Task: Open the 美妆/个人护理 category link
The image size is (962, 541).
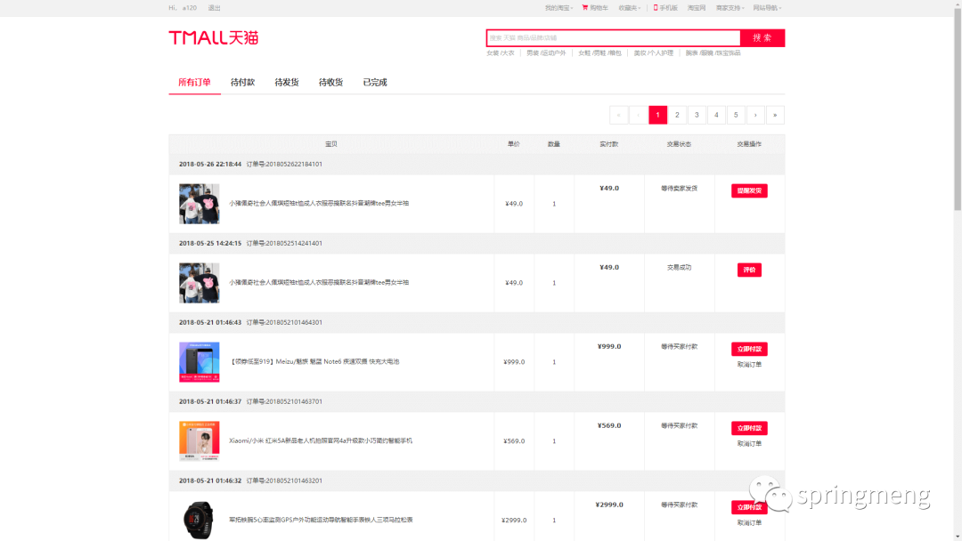Action: (654, 53)
